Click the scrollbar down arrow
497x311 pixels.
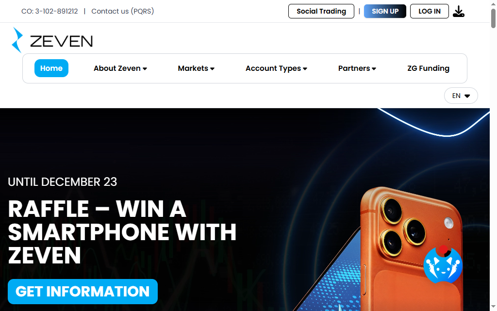pos(493,307)
